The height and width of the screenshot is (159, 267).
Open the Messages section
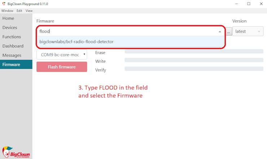(x=12, y=55)
